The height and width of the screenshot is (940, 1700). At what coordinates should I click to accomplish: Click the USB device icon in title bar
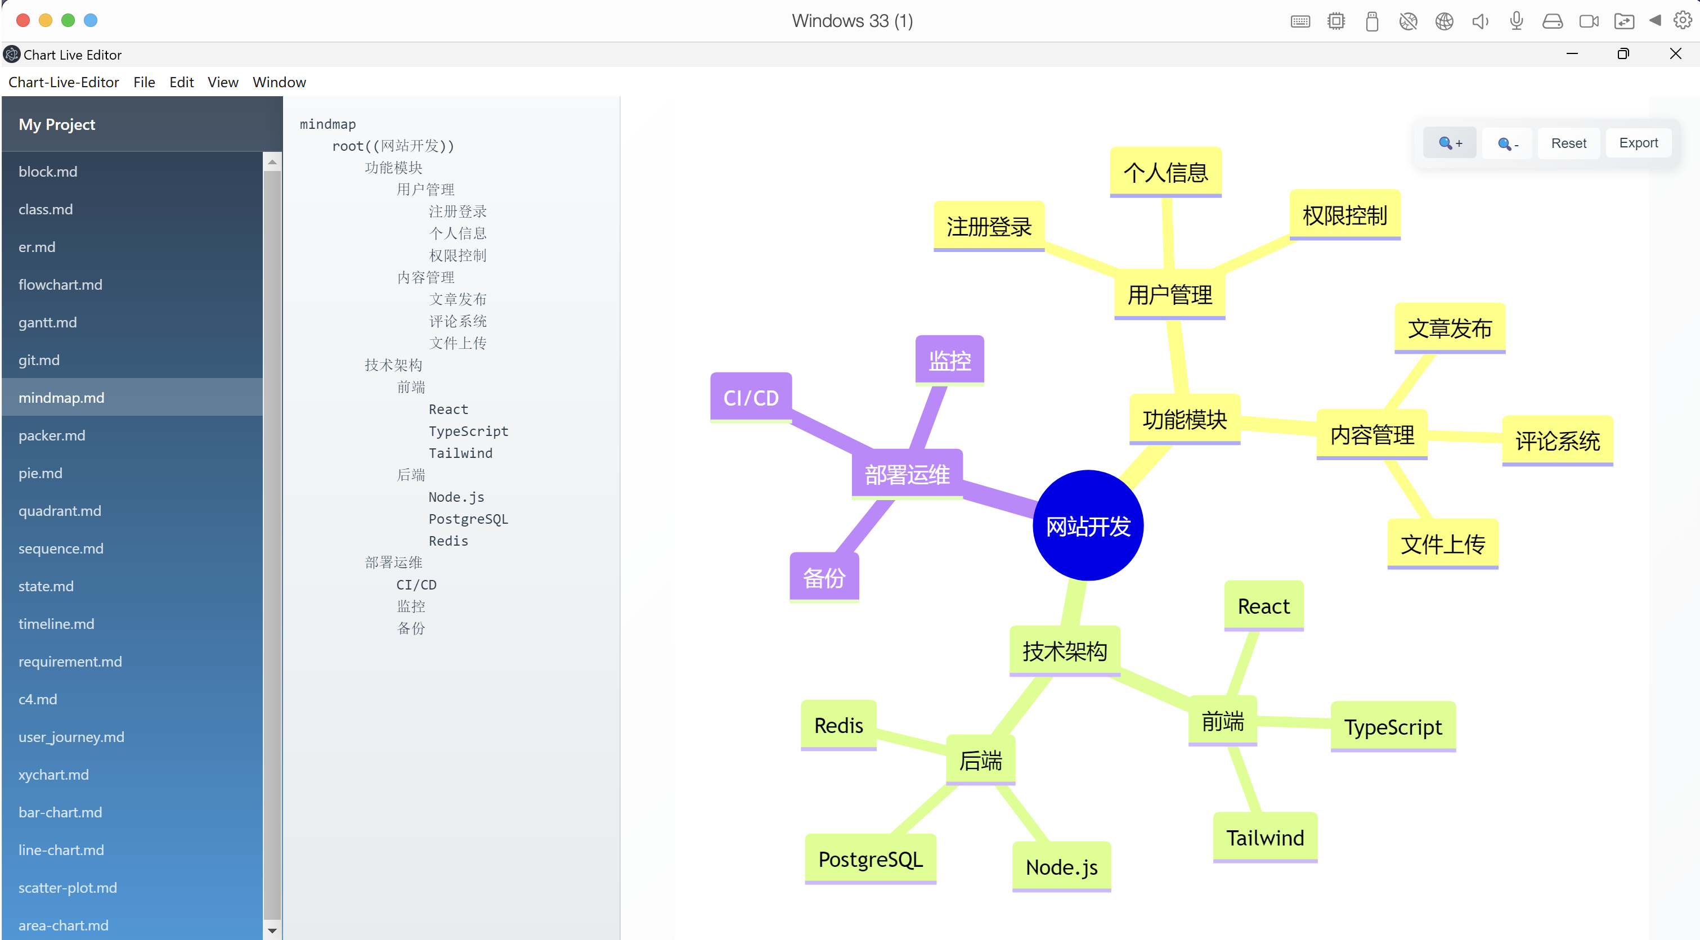(1372, 21)
